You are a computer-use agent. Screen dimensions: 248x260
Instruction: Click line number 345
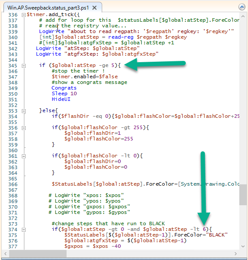point(13,66)
